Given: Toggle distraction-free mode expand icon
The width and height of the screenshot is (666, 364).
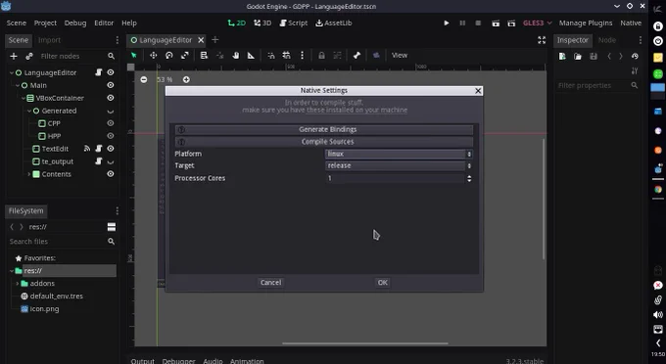Looking at the screenshot, I should 542,40.
